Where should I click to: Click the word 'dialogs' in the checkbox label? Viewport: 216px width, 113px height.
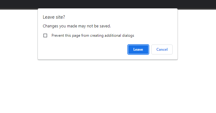(x=128, y=35)
